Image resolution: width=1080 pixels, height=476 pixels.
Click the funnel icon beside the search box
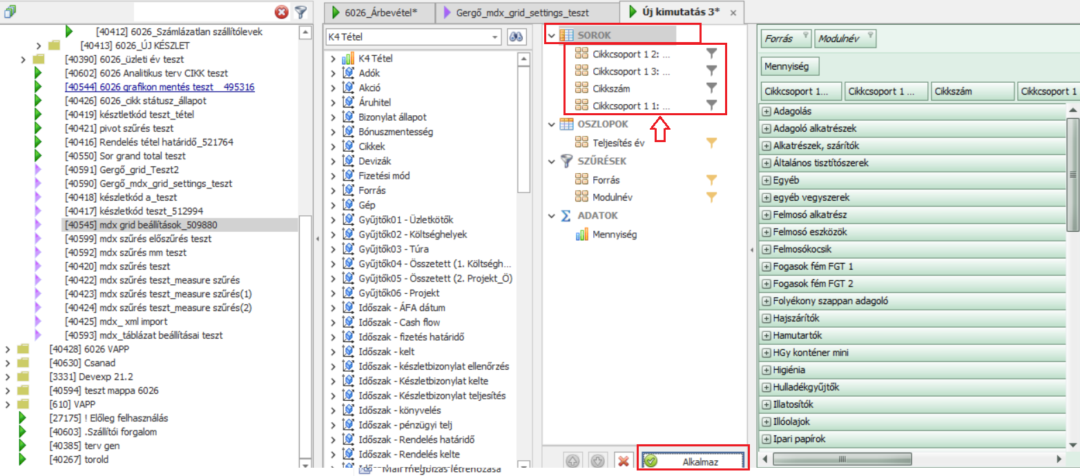[300, 12]
